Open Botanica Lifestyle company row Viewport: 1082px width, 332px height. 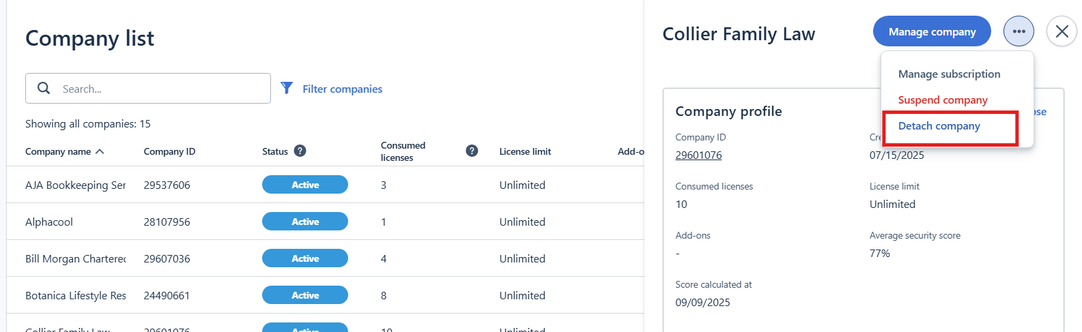[x=75, y=296]
